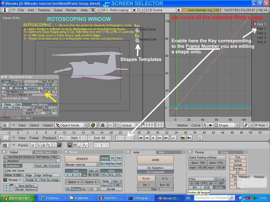Click the ANIM button
The width and height of the screenshot is (270, 202).
155,160
